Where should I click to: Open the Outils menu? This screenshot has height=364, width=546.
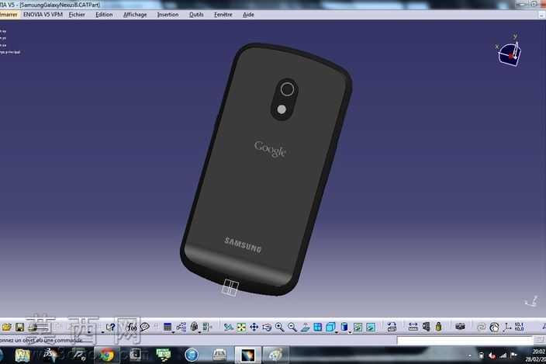click(x=196, y=15)
